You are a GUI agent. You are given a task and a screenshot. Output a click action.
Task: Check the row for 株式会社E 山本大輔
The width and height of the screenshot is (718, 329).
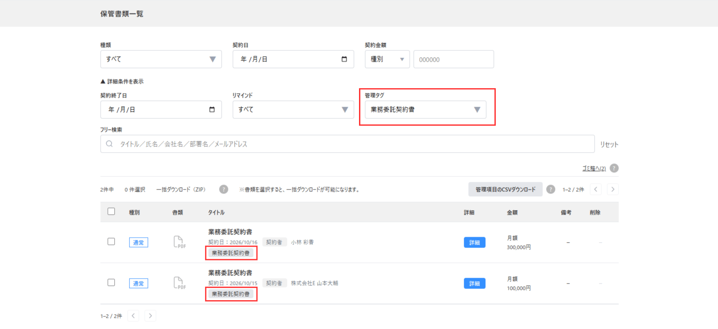click(x=111, y=283)
